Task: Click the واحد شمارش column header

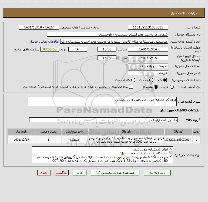Action: point(75,132)
